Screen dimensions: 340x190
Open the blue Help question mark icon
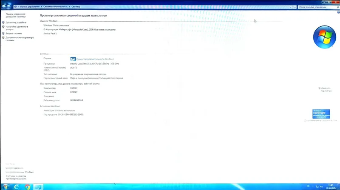click(338, 12)
